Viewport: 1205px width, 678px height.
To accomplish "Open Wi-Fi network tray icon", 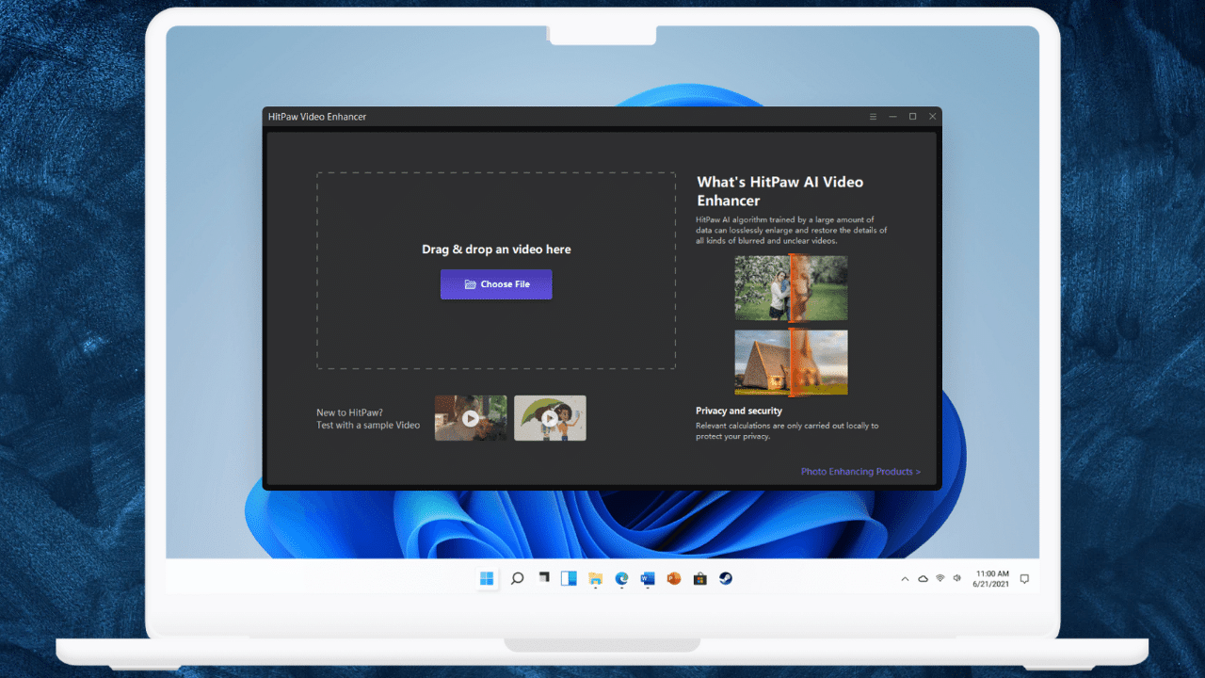I will [940, 578].
